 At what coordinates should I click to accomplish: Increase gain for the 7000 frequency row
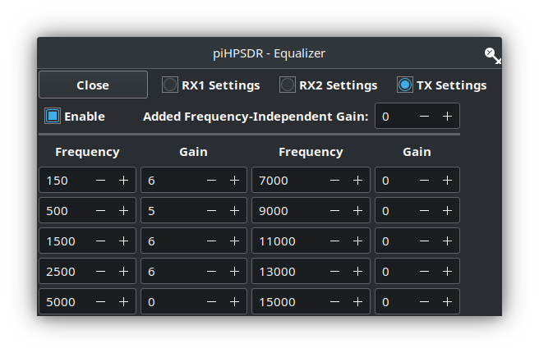point(447,180)
